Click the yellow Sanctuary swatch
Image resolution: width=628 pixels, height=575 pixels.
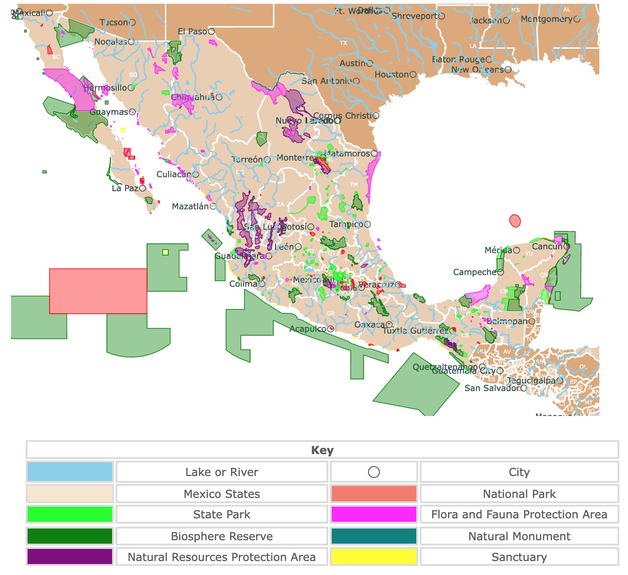(x=373, y=557)
